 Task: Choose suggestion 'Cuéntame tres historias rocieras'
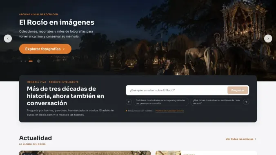point(161,102)
